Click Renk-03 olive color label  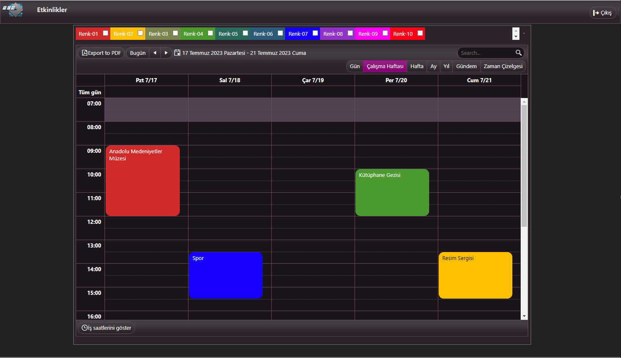point(158,34)
